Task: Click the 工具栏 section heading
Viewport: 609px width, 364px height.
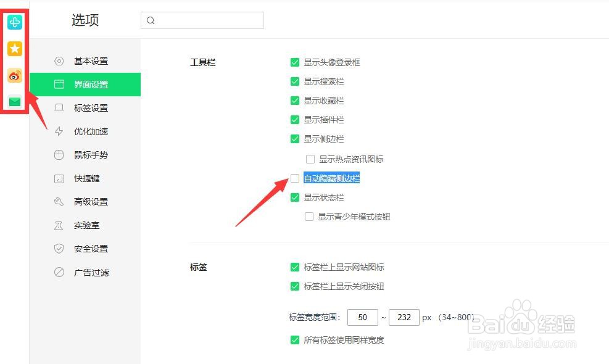Action: [x=202, y=62]
